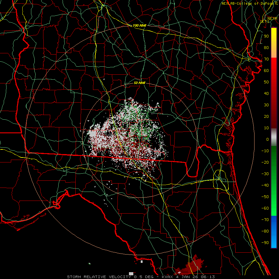This screenshot has width=279, height=279.
Task: Click the -60 value on the velocity scale
Action: (x=265, y=208)
